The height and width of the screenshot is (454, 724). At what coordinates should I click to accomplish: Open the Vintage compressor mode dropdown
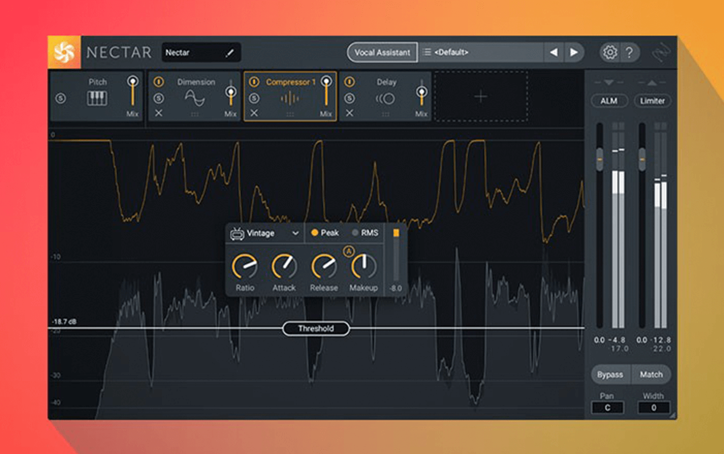[x=265, y=233]
